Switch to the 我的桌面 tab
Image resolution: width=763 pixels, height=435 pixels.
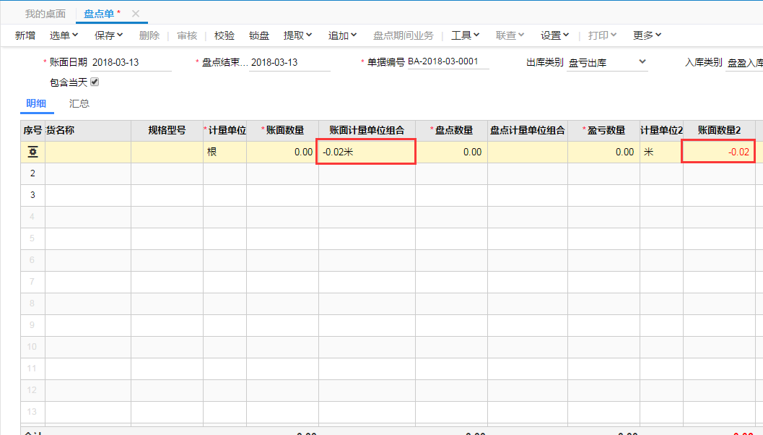[45, 14]
